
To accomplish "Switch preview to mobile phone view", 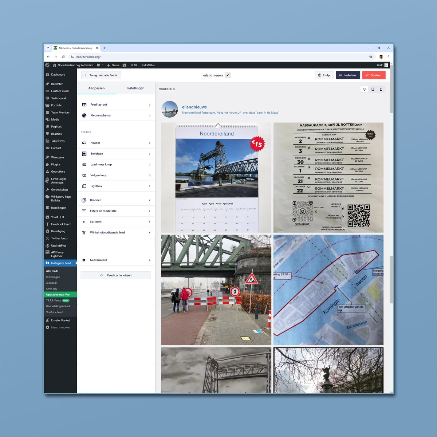I will pyautogui.click(x=381, y=89).
